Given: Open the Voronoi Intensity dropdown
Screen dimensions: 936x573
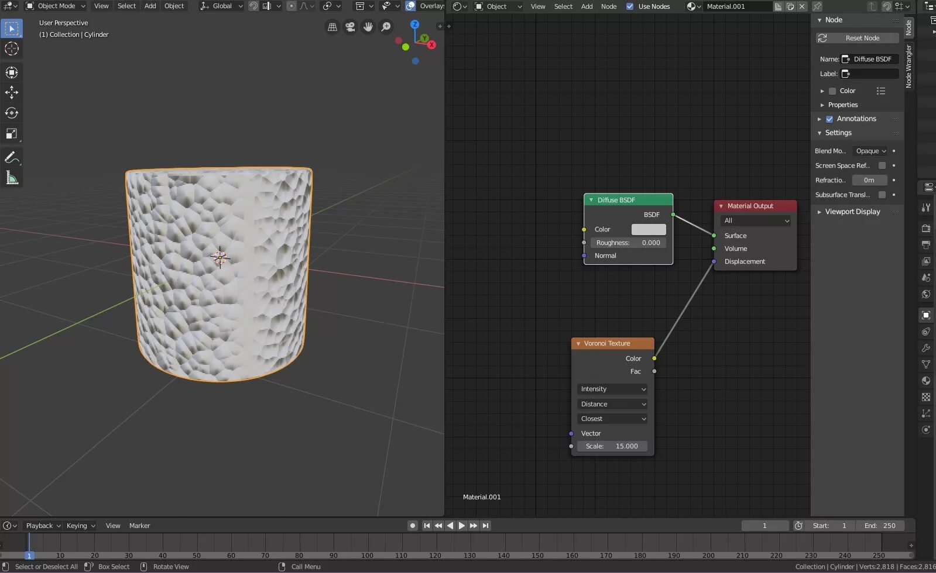Looking at the screenshot, I should [612, 389].
